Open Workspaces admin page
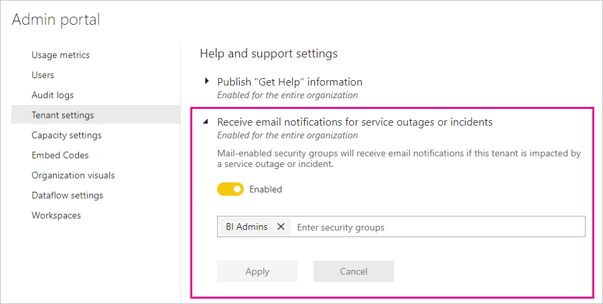This screenshot has height=304, width=603. (56, 215)
